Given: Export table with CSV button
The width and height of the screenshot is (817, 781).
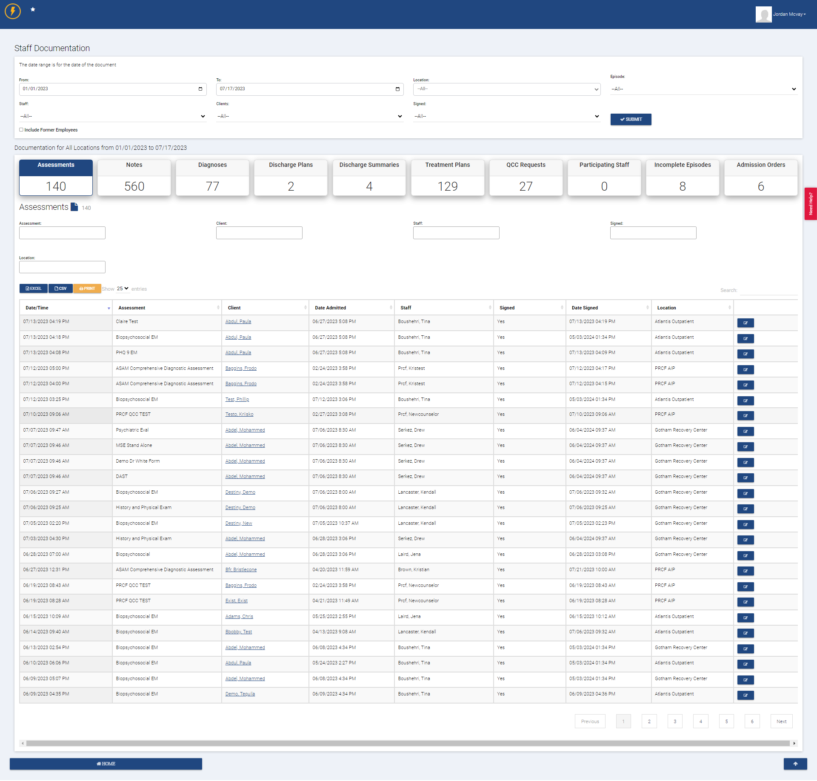Looking at the screenshot, I should [x=60, y=289].
